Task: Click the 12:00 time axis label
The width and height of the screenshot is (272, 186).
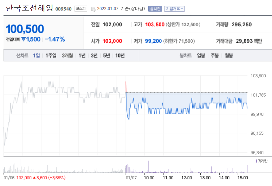Action: pyautogui.click(x=187, y=178)
